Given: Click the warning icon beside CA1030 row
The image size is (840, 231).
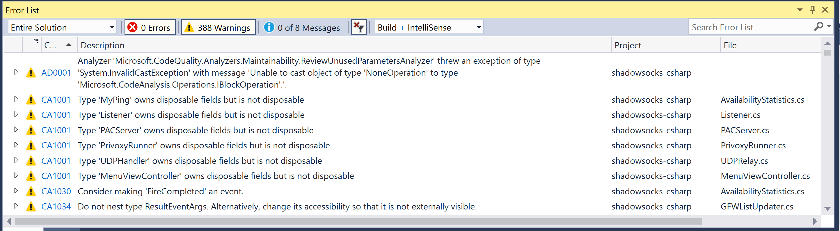Looking at the screenshot, I should click(31, 191).
